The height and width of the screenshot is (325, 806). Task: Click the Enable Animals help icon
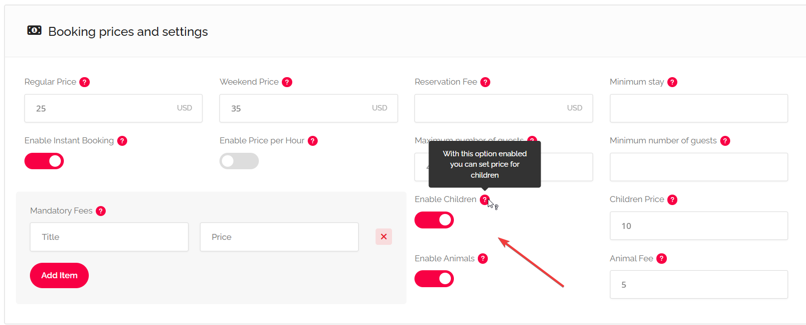[483, 258]
